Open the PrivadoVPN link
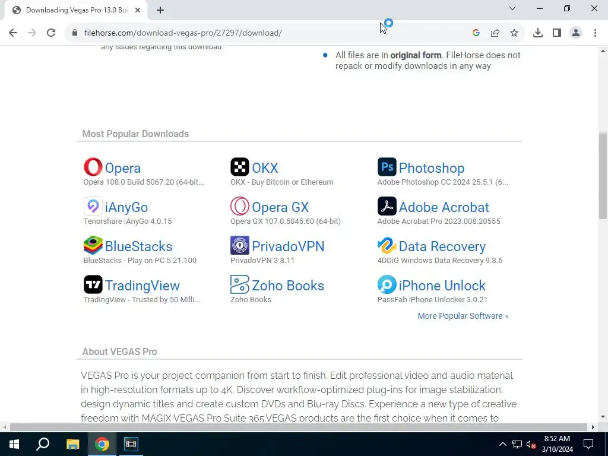 point(288,246)
